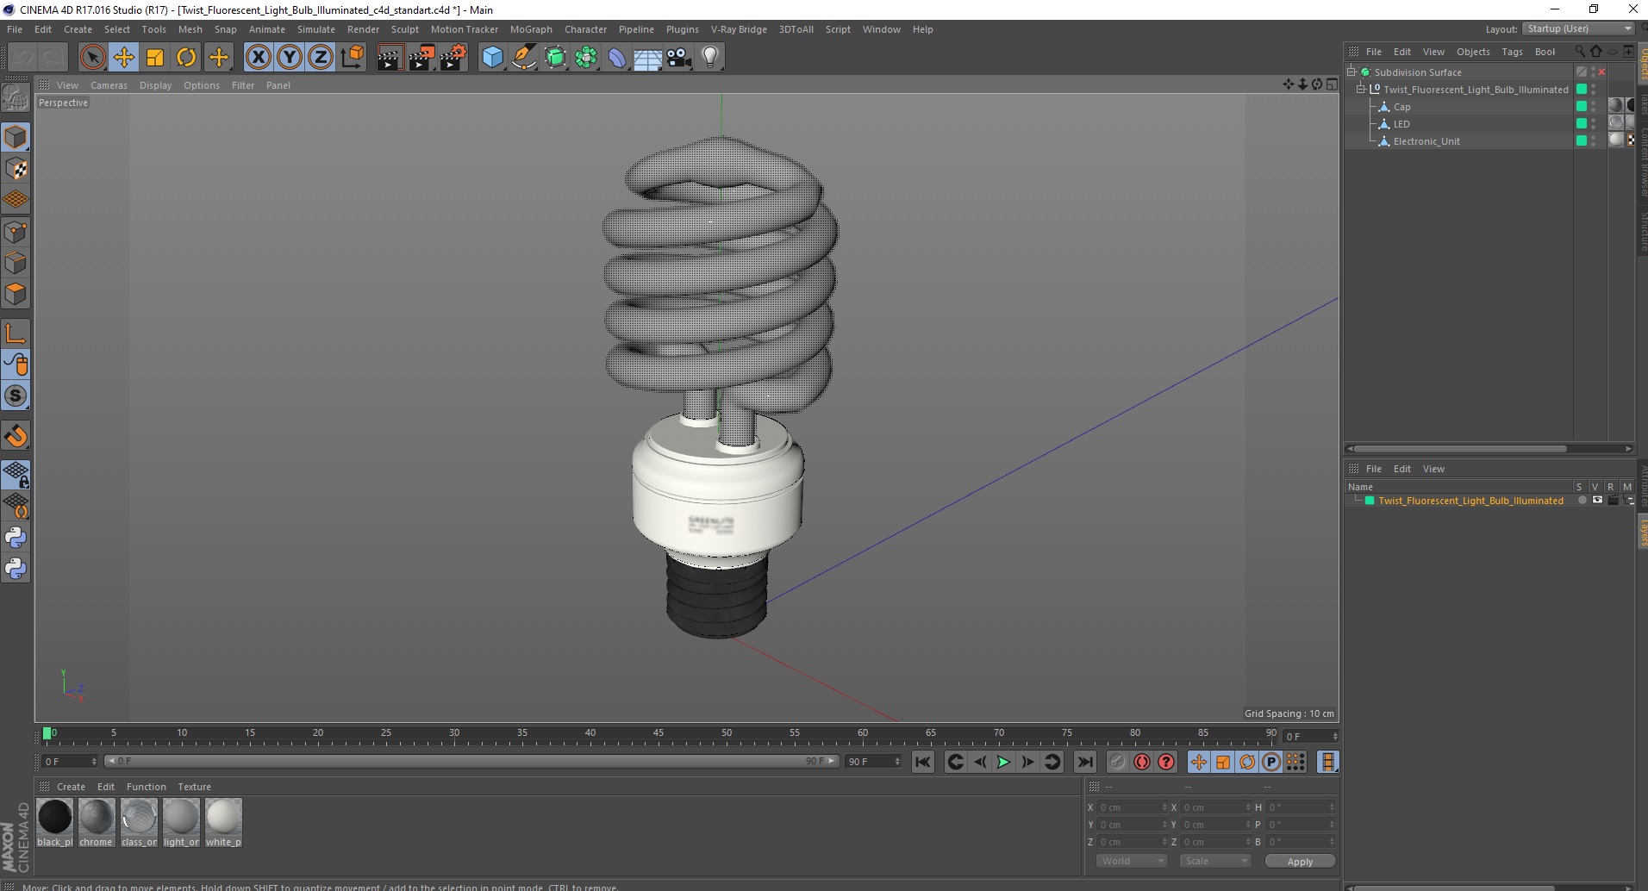
Task: Add a Light object
Action: (710, 58)
